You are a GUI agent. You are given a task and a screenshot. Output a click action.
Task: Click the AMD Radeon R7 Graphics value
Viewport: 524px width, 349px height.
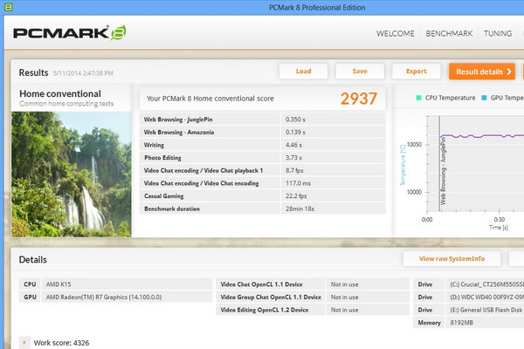(104, 297)
